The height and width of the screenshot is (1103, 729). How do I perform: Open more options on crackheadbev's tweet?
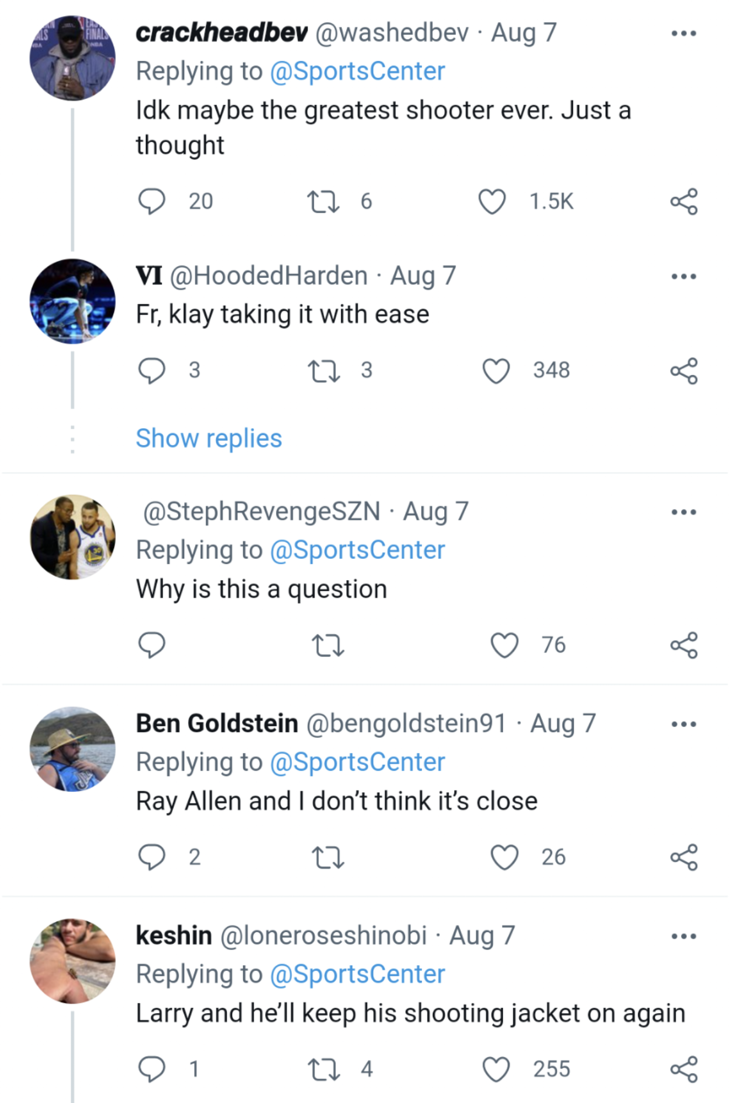683,32
